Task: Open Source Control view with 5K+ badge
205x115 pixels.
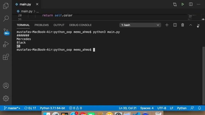Action: (6, 32)
